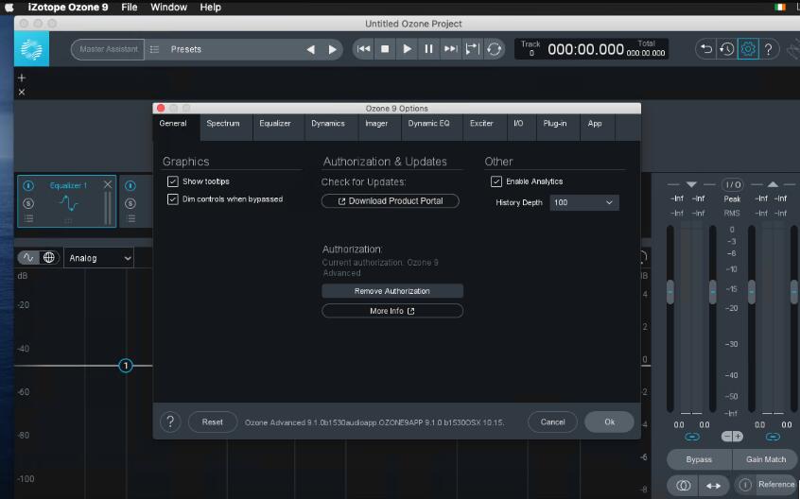
Task: Toggle power on the Equalizer 1 module
Action: (x=28, y=185)
